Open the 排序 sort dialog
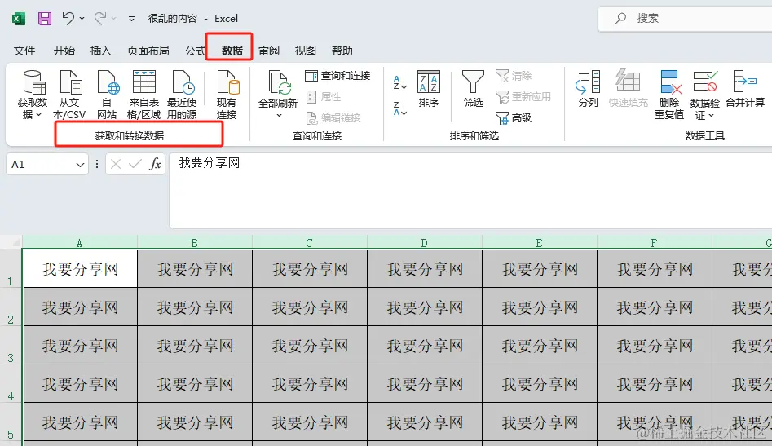 428,89
